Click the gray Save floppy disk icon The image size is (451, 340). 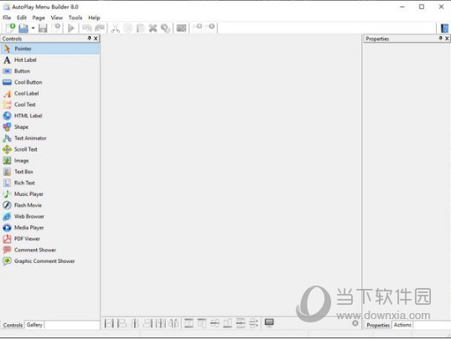43,28
